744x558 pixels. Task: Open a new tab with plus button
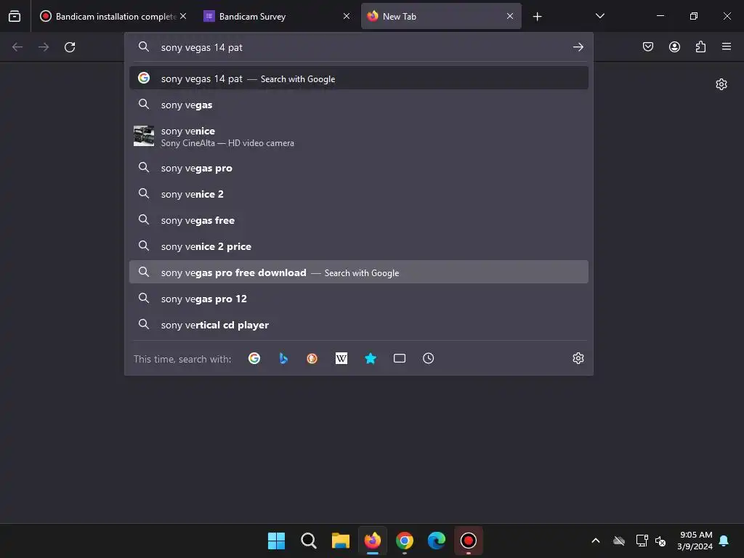(x=537, y=17)
